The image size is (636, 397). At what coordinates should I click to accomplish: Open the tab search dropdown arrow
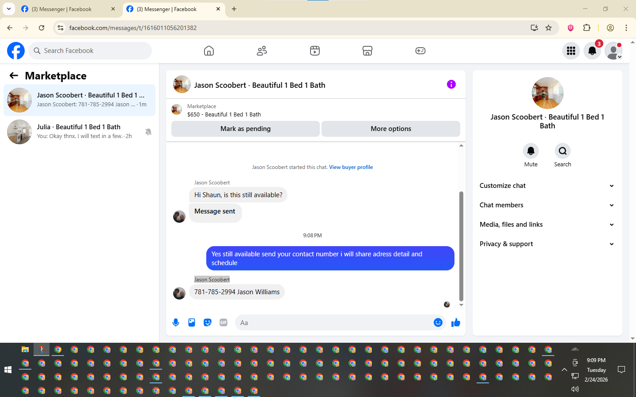[x=8, y=9]
